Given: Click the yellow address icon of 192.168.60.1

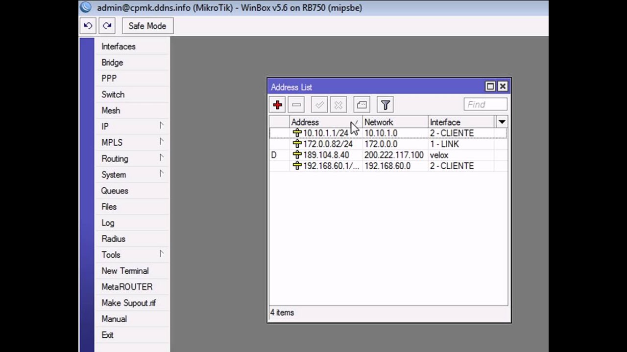Looking at the screenshot, I should pyautogui.click(x=297, y=166).
